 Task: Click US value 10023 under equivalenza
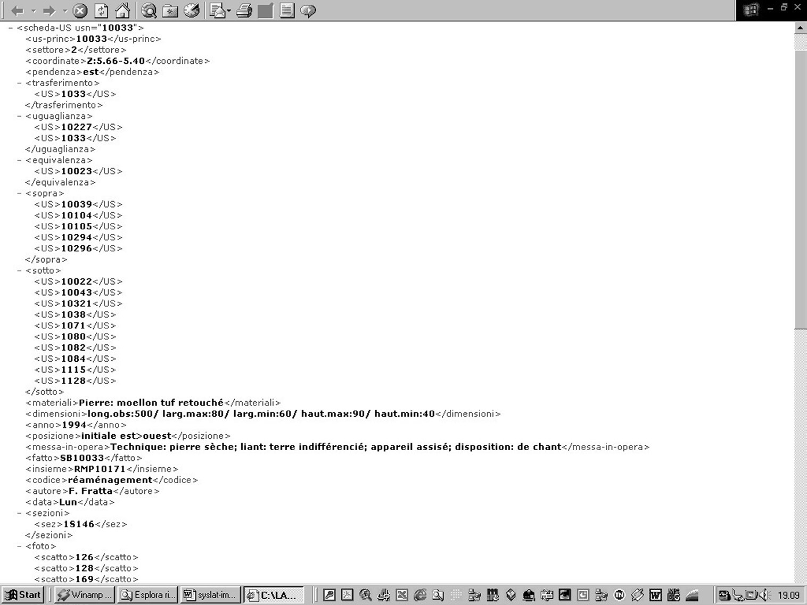tap(77, 171)
